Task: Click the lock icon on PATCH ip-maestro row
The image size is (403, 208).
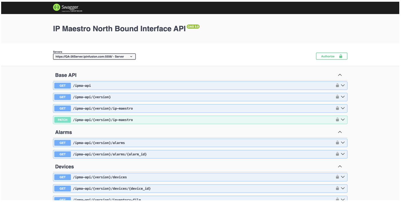Action: 337,120
